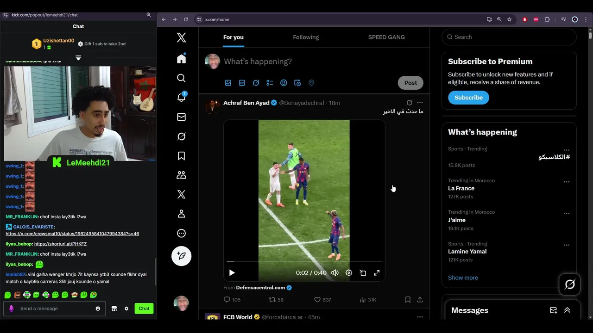Open Grok explain icon on Achraf's post
Screen dimensions: 593x333
click(x=410, y=103)
